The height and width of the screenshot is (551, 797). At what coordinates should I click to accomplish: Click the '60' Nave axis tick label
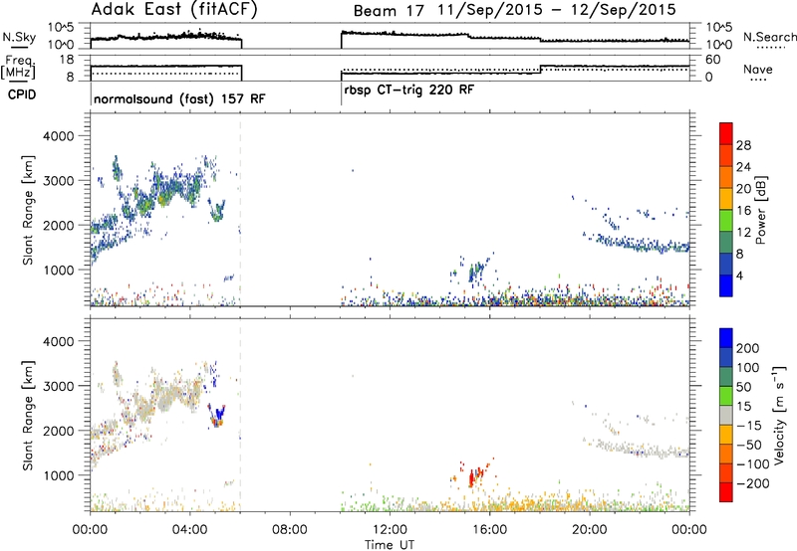click(x=713, y=60)
